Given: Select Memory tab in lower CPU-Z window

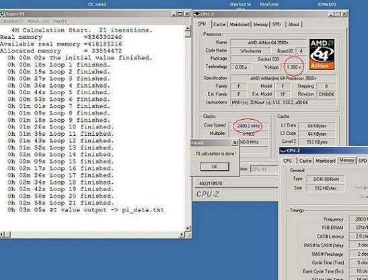Looking at the screenshot, I should click(346, 160).
